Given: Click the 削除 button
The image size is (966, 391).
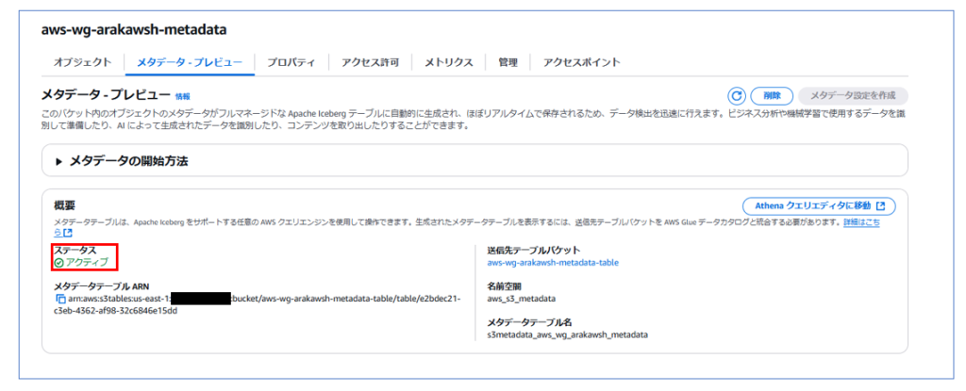Looking at the screenshot, I should pos(772,96).
